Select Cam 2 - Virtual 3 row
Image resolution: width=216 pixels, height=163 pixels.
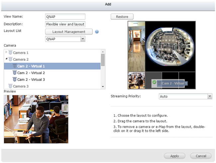coord(53,79)
